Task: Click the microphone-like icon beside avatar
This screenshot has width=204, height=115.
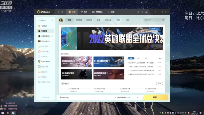Action: [x=142, y=12]
